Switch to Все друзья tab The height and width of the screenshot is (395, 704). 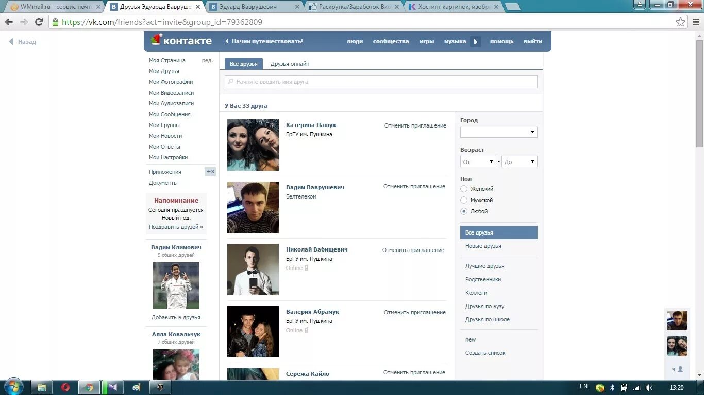point(244,64)
